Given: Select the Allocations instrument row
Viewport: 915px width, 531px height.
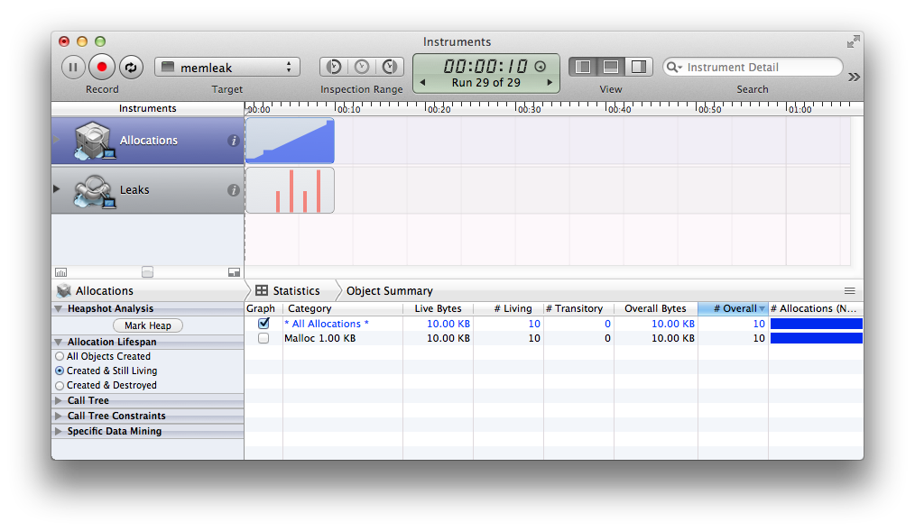Looking at the screenshot, I should pos(148,141).
